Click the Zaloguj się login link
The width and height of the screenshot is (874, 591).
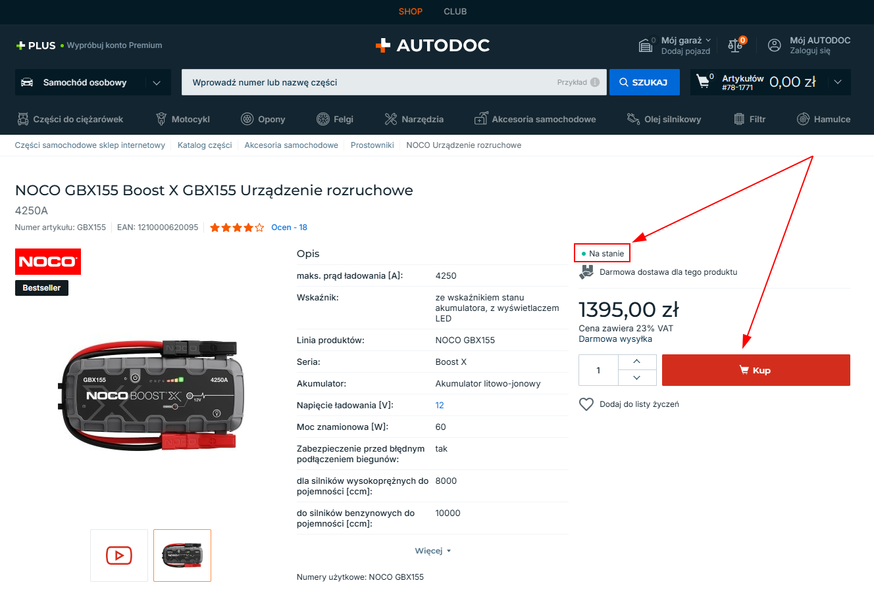tap(810, 51)
